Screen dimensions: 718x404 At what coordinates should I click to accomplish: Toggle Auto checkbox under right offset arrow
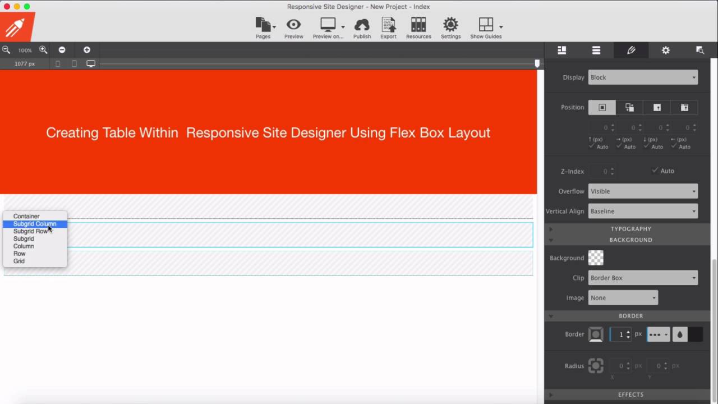(619, 146)
